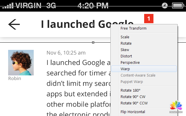Click the square transform handle above the date
186x116 pixels.
(x=93, y=43)
